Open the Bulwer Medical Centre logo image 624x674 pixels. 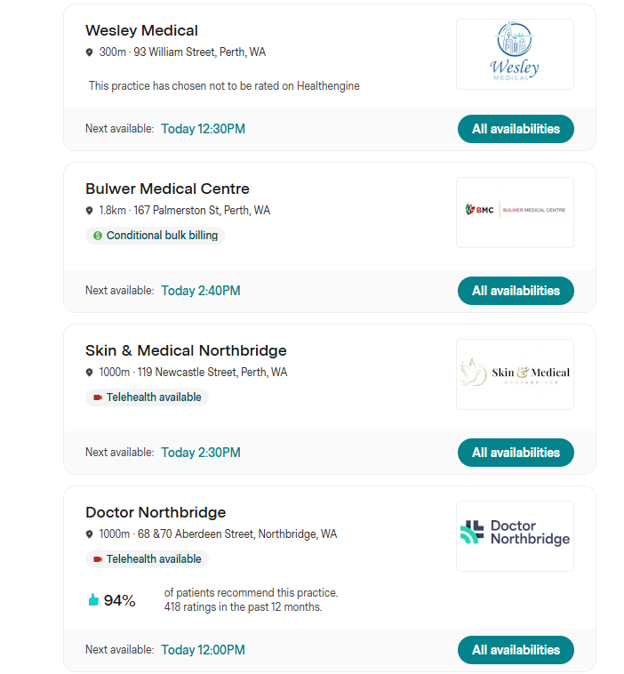(x=515, y=212)
